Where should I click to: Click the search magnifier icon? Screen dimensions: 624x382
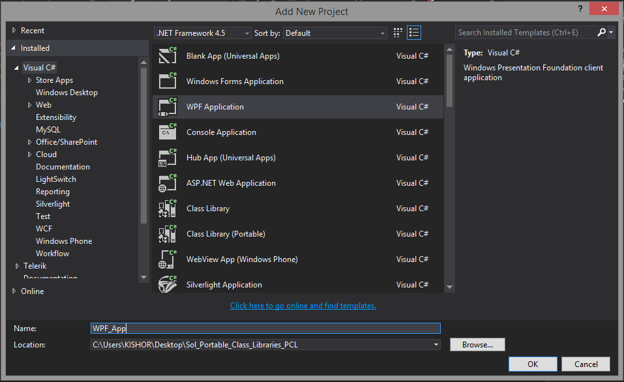tap(601, 32)
